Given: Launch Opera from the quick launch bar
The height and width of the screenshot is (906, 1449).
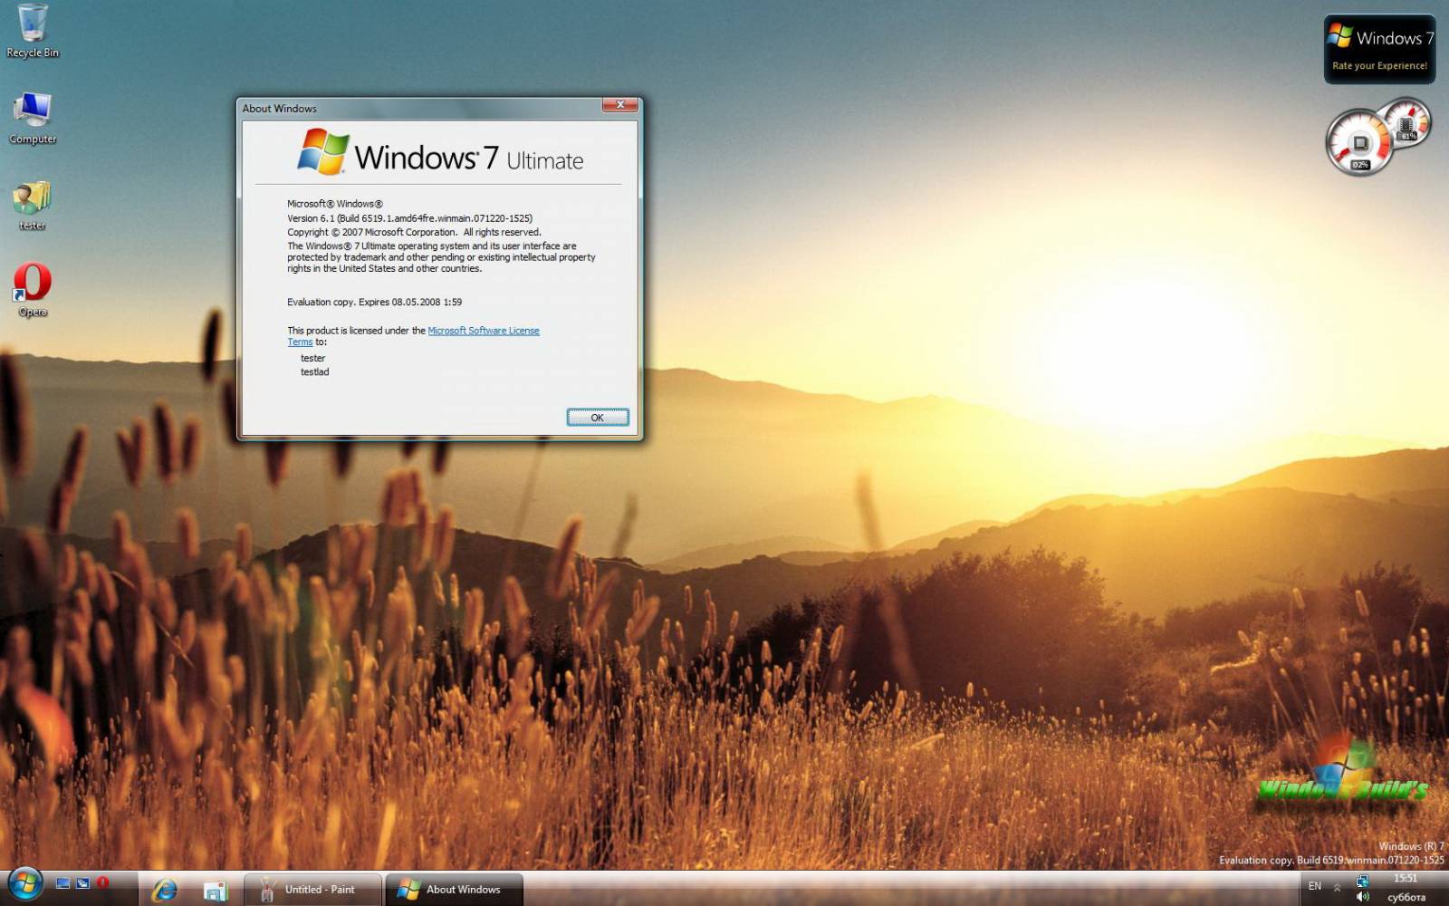Looking at the screenshot, I should pyautogui.click(x=102, y=882).
